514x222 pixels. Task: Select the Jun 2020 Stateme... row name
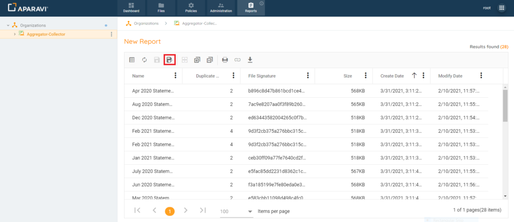[154, 185]
